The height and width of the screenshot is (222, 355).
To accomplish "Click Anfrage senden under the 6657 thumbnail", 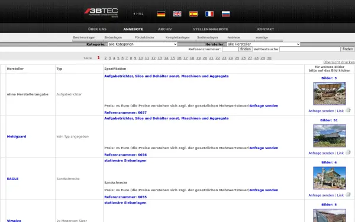I will coord(321,111).
